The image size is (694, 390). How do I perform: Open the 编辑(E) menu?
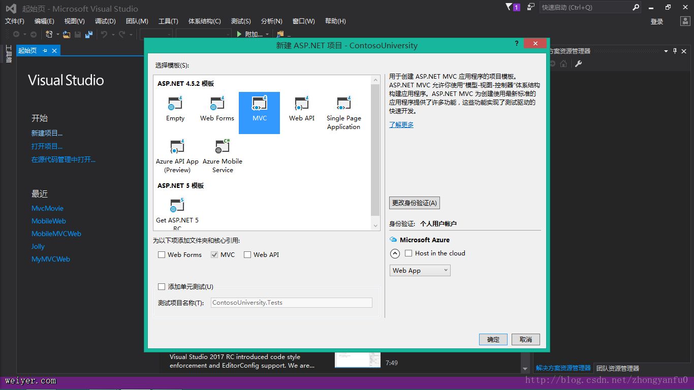tap(44, 21)
